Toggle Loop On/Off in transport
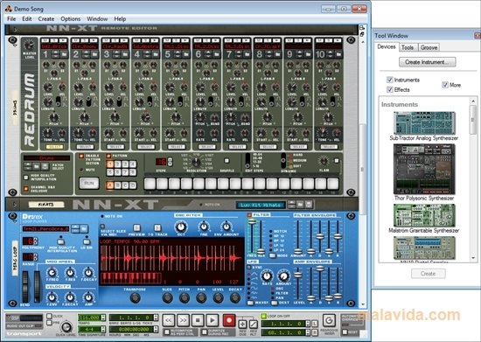This screenshot has height=342, width=481. 263,316
